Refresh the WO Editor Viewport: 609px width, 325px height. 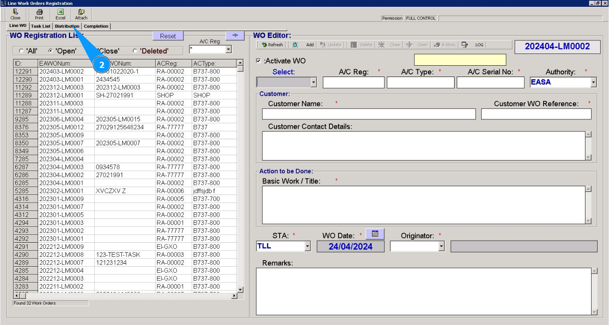coord(273,45)
